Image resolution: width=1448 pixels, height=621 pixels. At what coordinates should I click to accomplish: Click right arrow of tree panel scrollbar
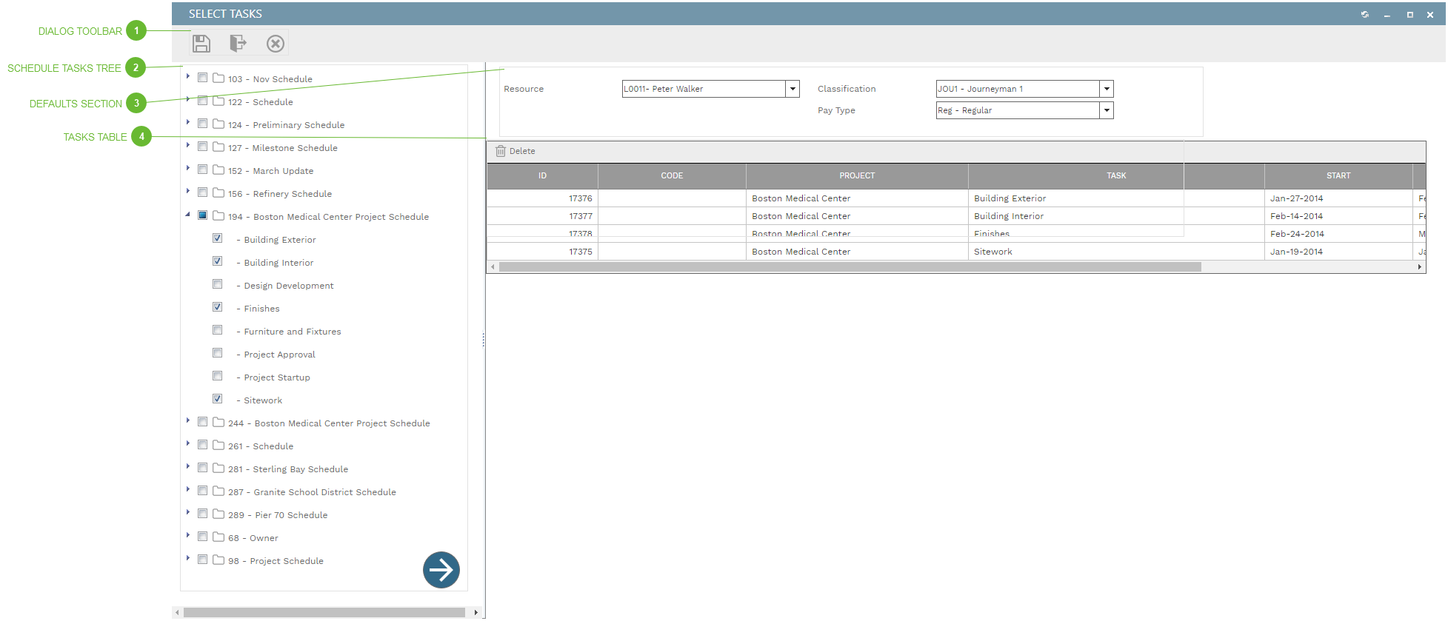point(476,612)
